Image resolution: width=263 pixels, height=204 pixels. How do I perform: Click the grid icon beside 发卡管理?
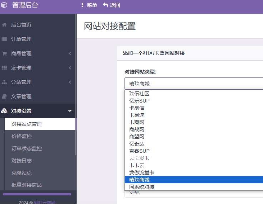tap(4, 68)
